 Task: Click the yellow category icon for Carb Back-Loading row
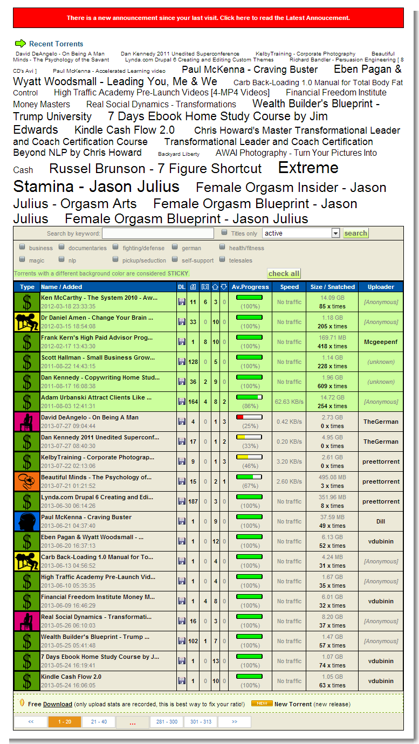point(27,562)
